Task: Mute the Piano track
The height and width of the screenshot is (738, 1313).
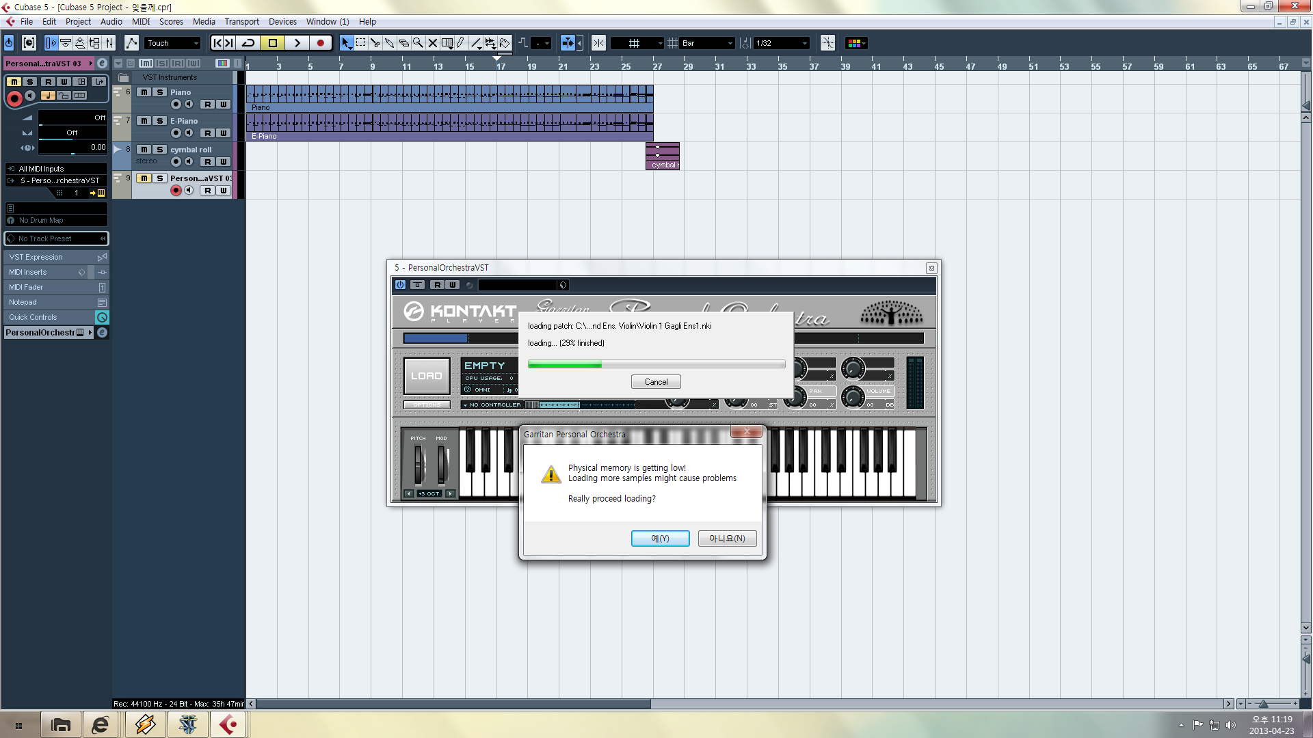Action: (x=144, y=92)
